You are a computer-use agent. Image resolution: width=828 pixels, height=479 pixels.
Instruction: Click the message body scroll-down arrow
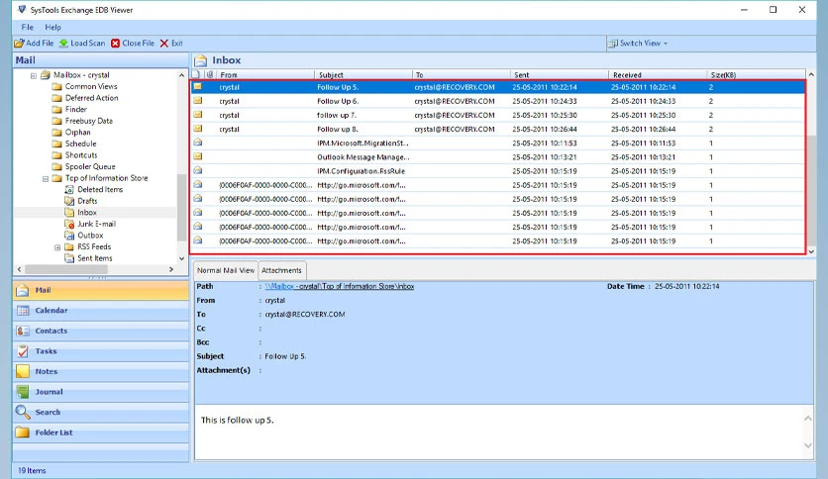[x=808, y=445]
